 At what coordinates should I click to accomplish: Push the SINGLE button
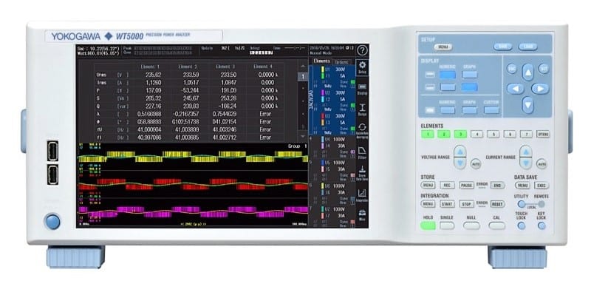tap(447, 225)
